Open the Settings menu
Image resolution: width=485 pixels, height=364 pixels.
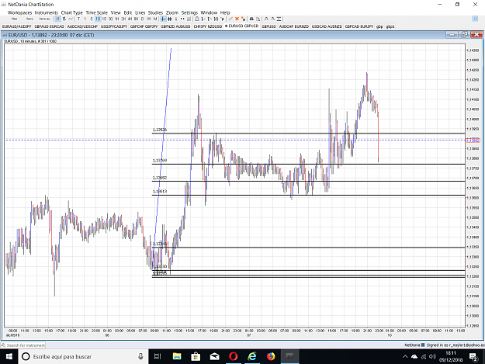(189, 12)
